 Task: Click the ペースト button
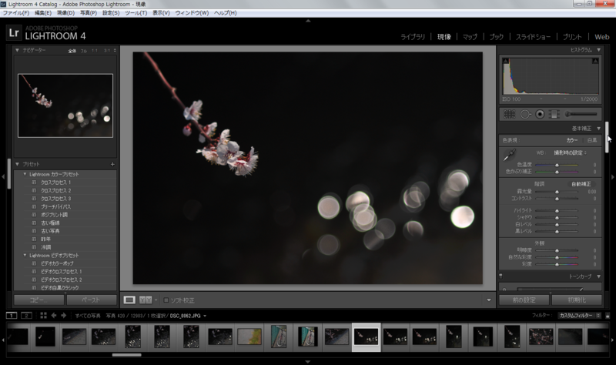click(92, 300)
